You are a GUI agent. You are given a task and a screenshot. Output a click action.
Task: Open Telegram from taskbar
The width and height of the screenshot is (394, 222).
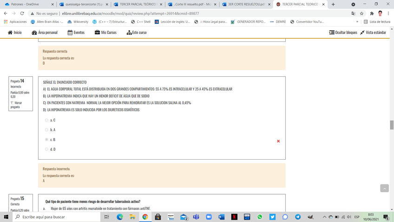[298, 217]
